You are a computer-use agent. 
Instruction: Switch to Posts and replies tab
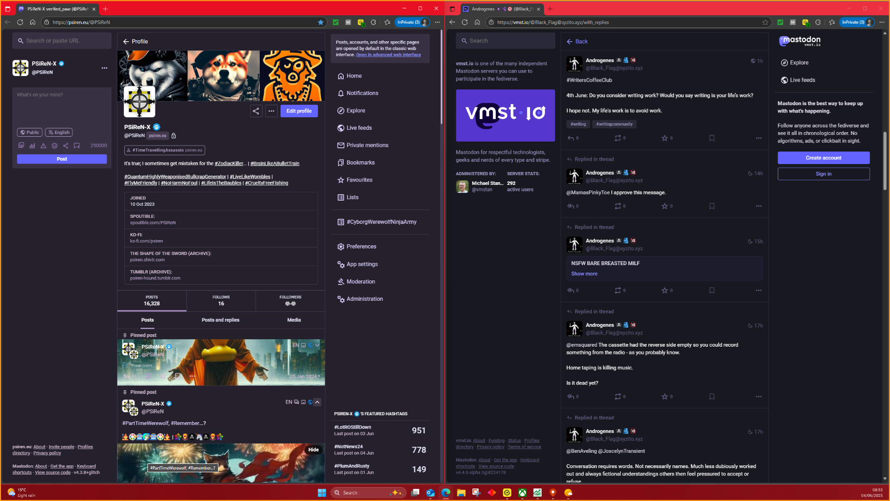coord(220,320)
